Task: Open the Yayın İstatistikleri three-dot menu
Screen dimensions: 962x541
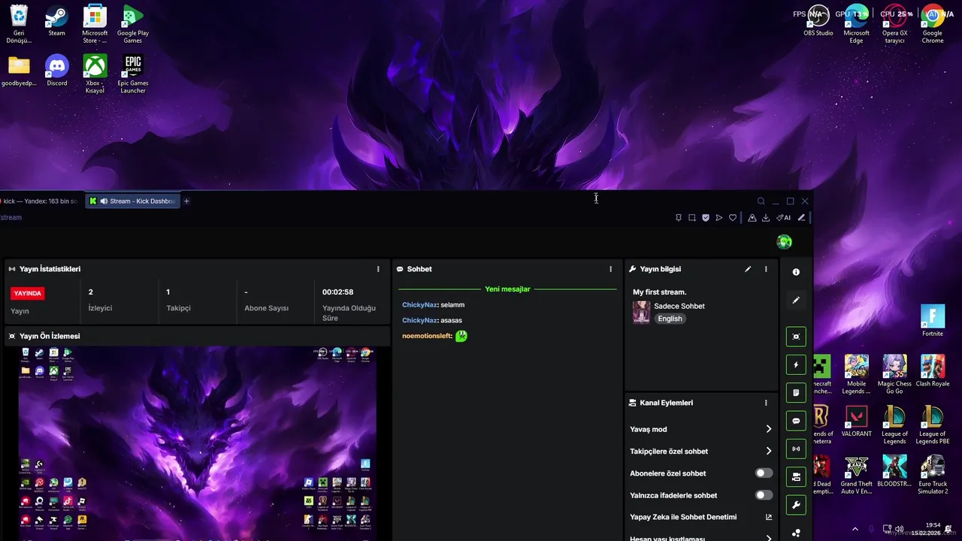Action: coord(378,269)
